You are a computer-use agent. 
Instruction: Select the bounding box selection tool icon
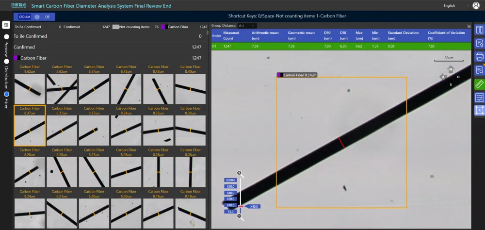[480, 111]
